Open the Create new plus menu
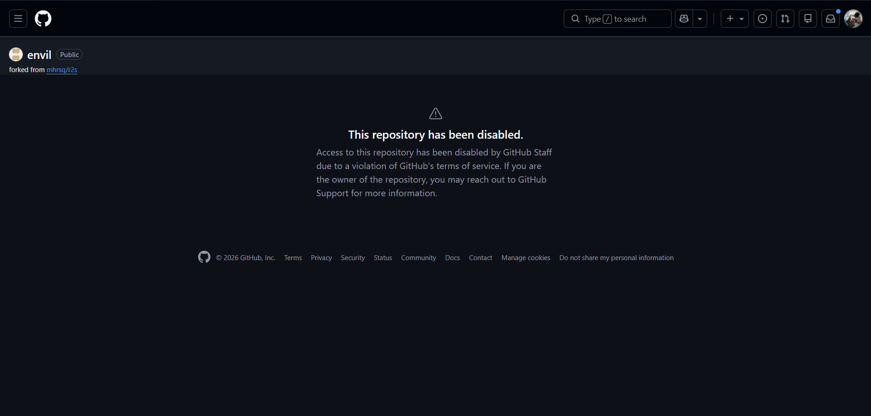 coord(735,19)
